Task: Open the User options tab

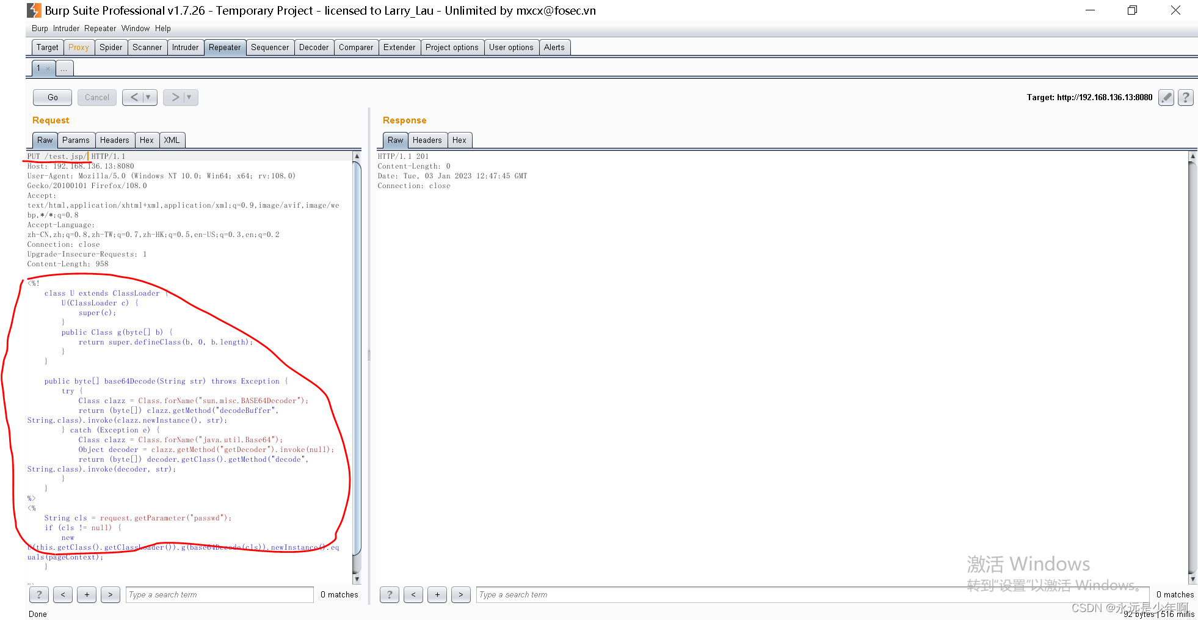Action: click(x=511, y=47)
